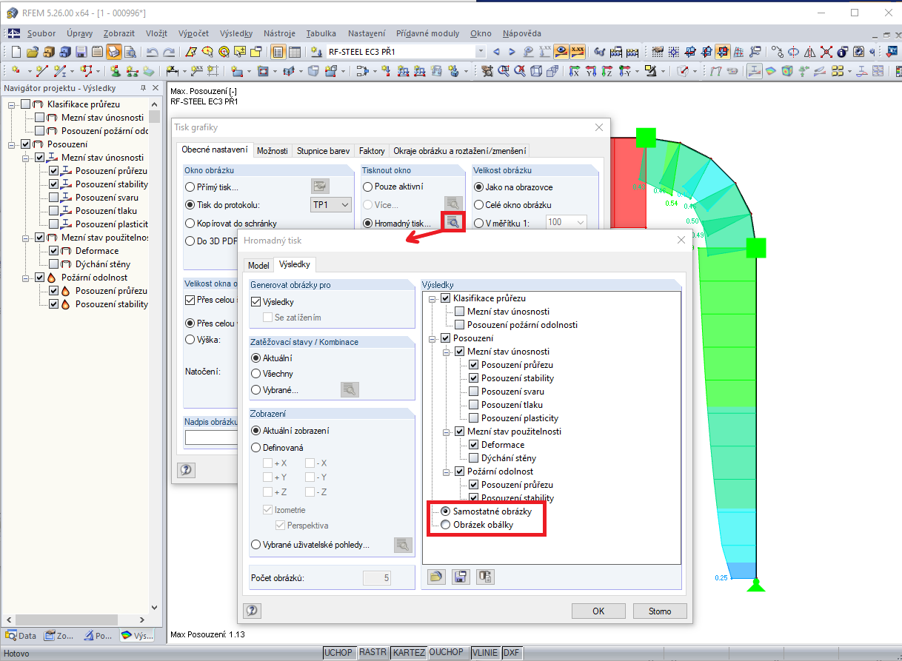
Task: Toggle the Table display toolbar icon
Action: [295, 52]
